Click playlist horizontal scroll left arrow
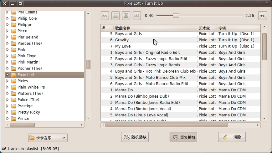Viewport: 272px width, 153px height. tap(103, 125)
